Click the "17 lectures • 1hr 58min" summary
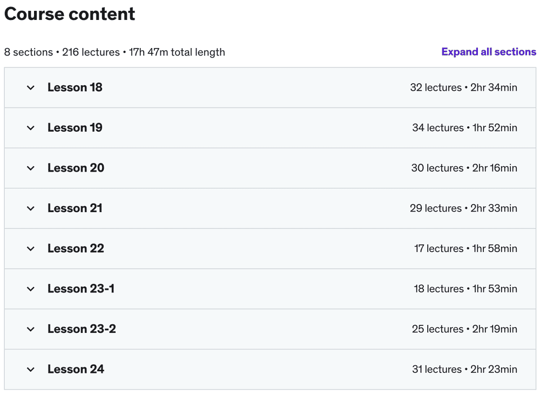This screenshot has height=395, width=540. 465,249
